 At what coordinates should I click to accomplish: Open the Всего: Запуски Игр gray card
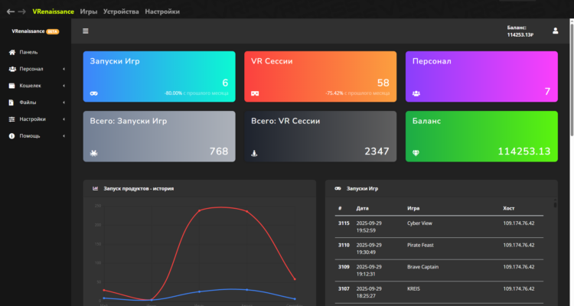[x=159, y=136]
